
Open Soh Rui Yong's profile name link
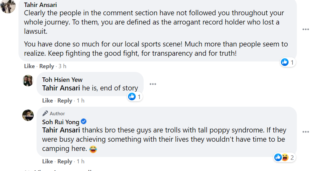[61, 122]
